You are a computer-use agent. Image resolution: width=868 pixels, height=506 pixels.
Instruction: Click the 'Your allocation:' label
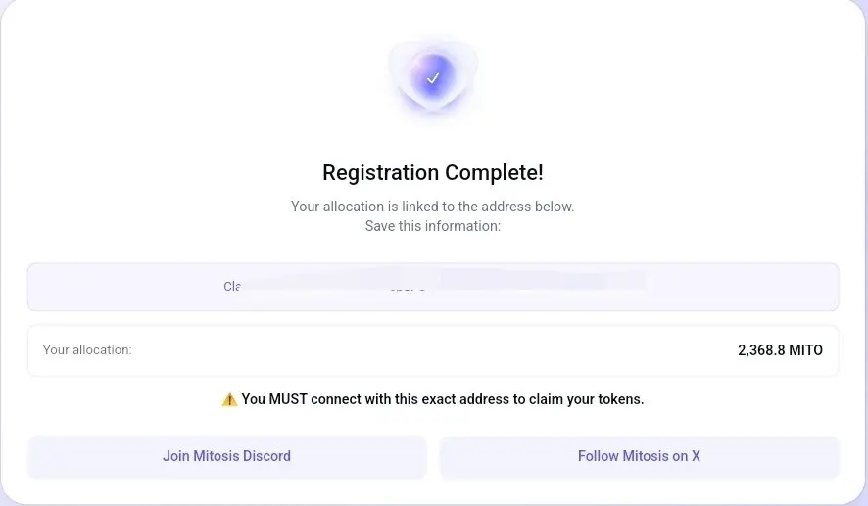tap(87, 350)
